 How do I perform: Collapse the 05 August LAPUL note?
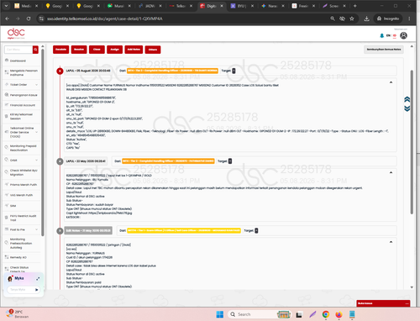click(x=391, y=82)
